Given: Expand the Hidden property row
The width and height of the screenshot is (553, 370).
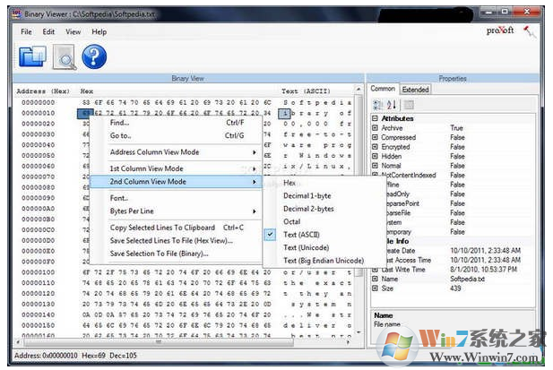Looking at the screenshot, I should pos(375,156).
